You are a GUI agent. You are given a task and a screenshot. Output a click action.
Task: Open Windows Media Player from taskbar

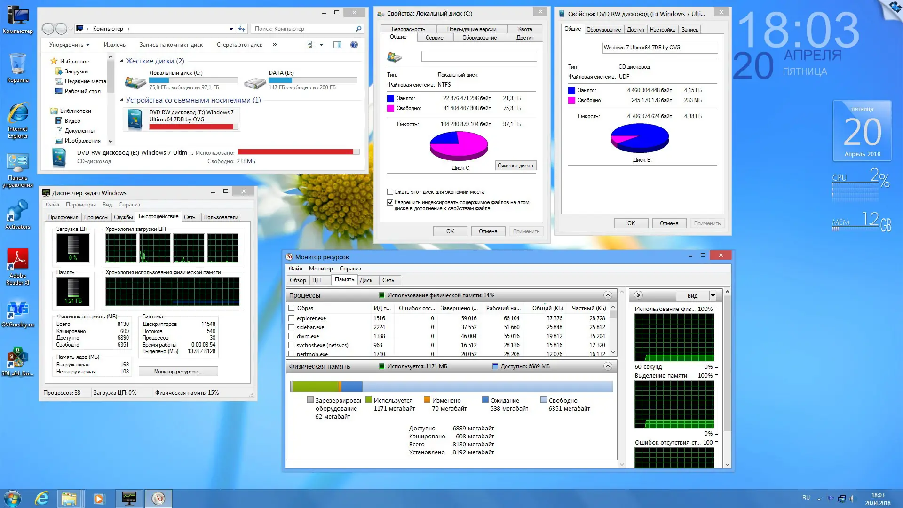[99, 498]
